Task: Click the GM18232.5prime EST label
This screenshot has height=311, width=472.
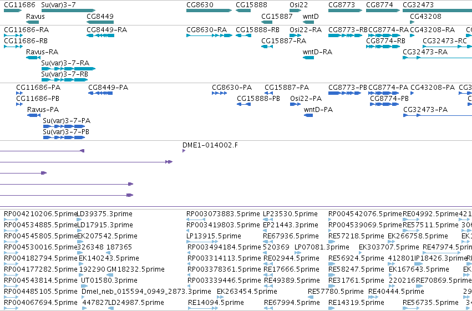Action: 135,269
